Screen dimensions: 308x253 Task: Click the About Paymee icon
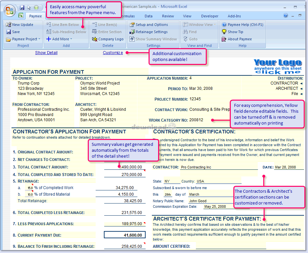click(224, 39)
